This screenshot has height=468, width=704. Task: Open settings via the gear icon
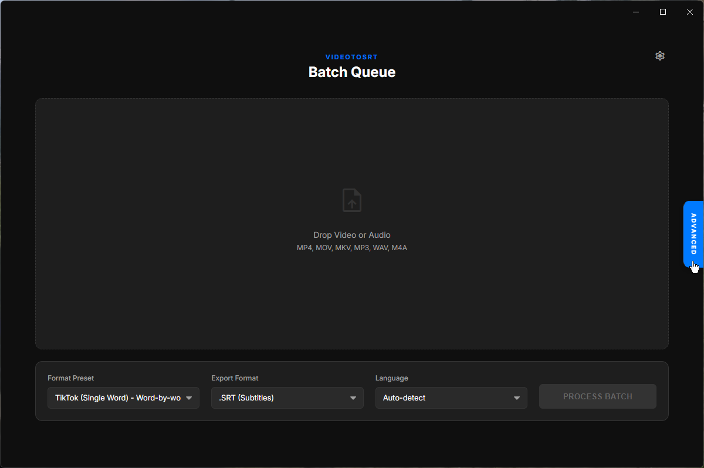(660, 56)
